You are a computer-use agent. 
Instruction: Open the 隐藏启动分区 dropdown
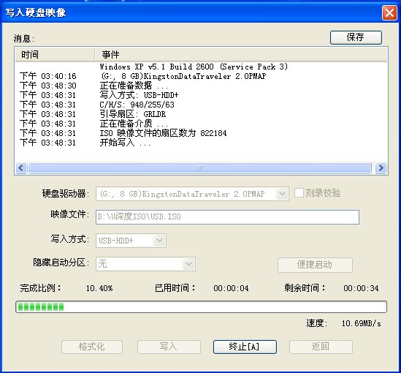[x=188, y=264]
